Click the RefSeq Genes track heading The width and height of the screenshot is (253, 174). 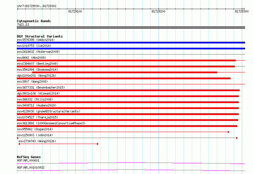[29, 157]
